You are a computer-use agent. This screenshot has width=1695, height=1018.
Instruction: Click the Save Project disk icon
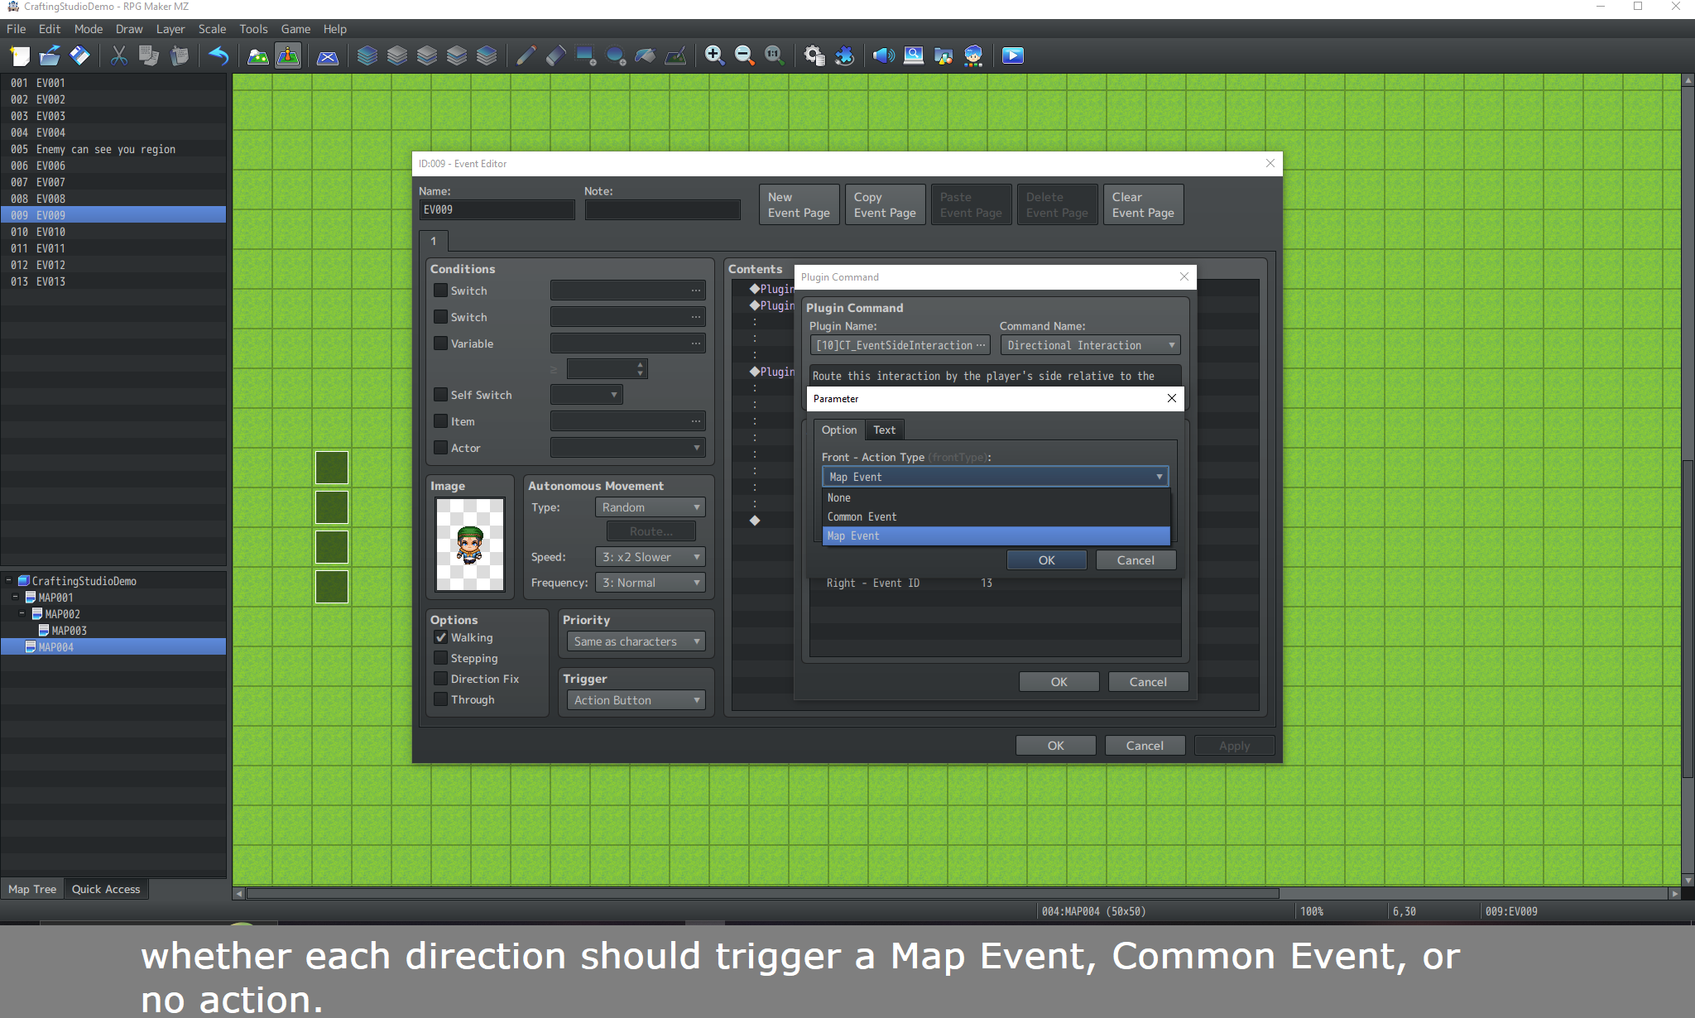click(79, 55)
